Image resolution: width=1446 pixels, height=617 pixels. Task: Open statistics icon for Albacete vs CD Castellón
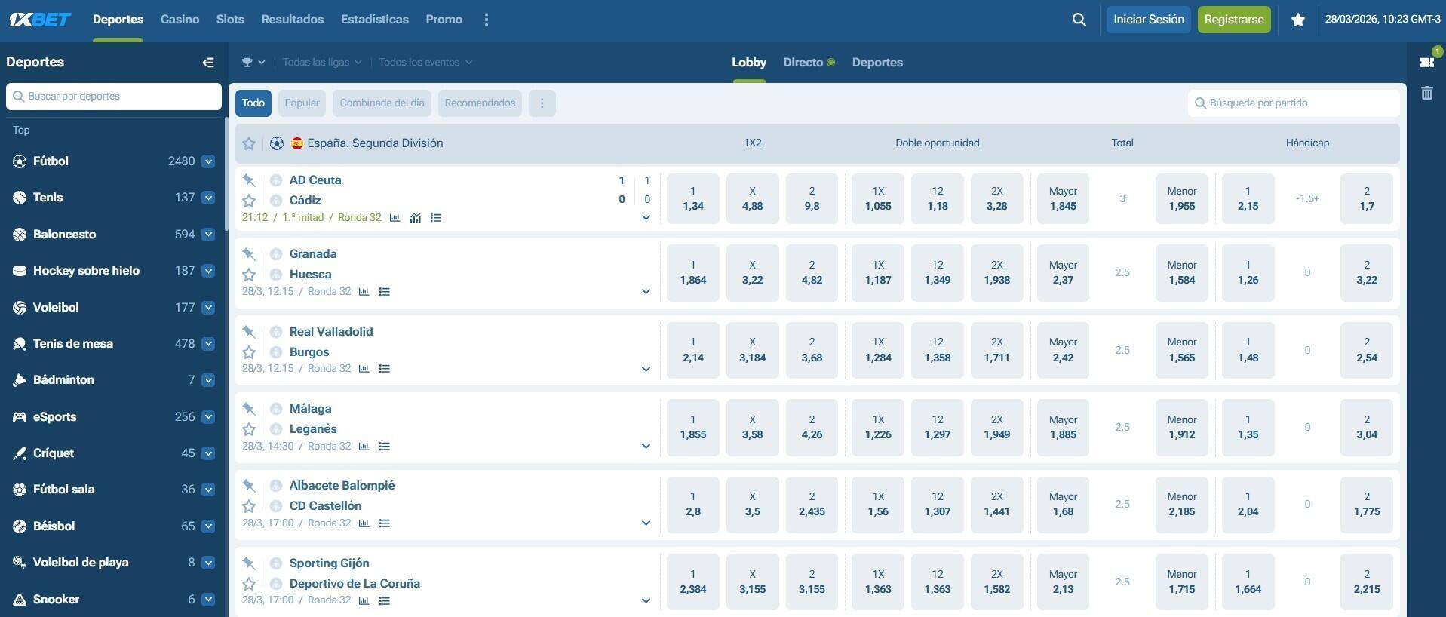click(364, 523)
